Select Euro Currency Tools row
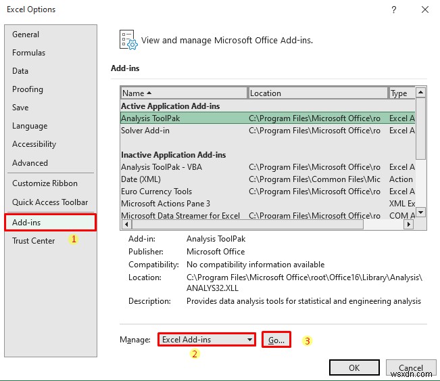 pyautogui.click(x=268, y=192)
